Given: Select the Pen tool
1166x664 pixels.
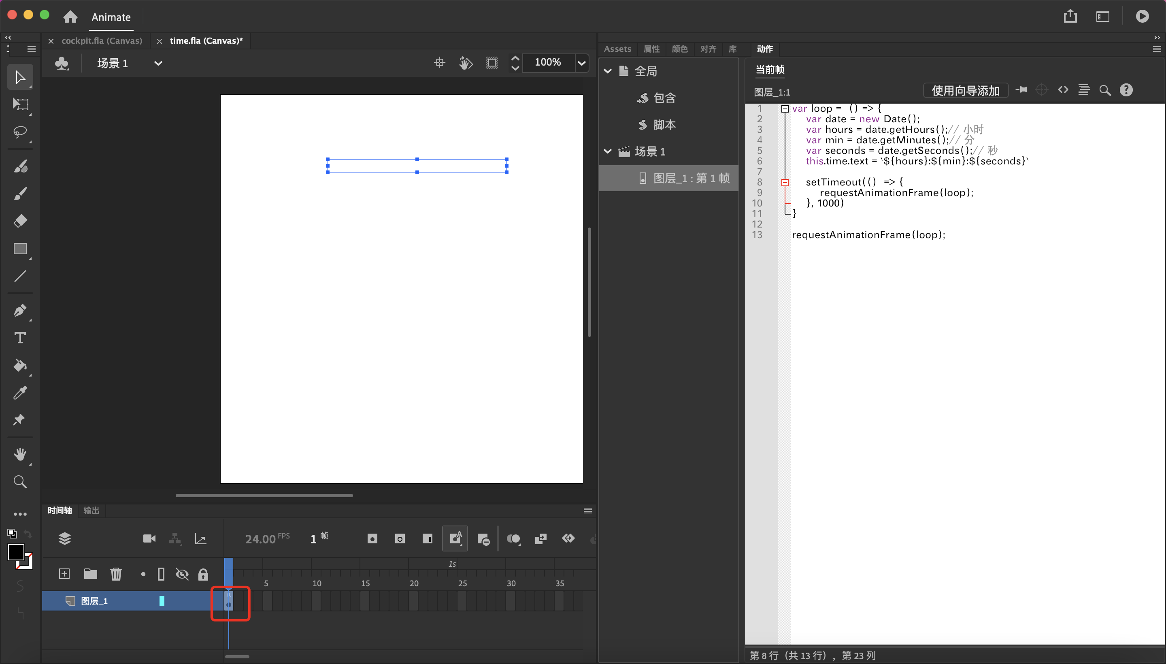Looking at the screenshot, I should (20, 311).
